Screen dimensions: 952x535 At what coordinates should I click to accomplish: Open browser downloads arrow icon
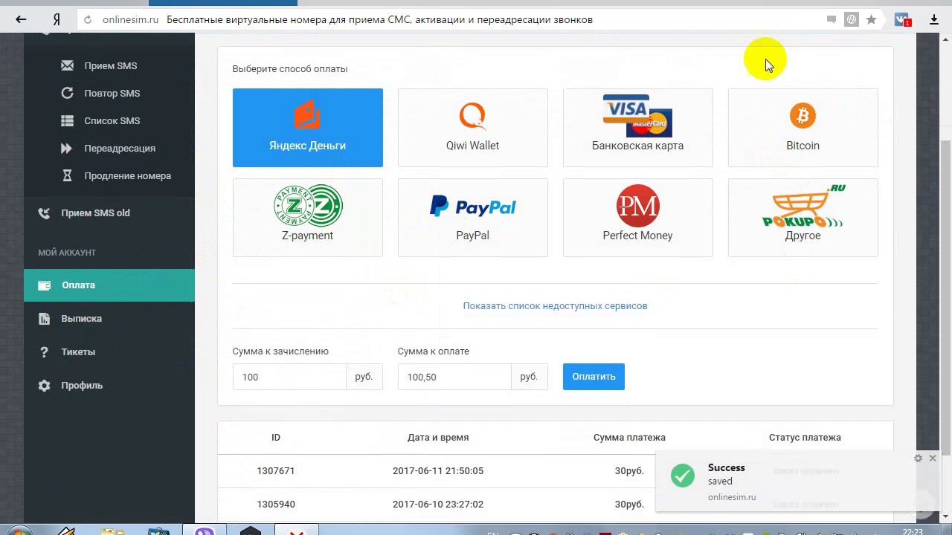934,20
